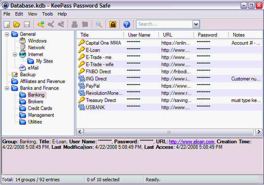
Task: Lock workspace using padlock icon
Action: (113, 25)
